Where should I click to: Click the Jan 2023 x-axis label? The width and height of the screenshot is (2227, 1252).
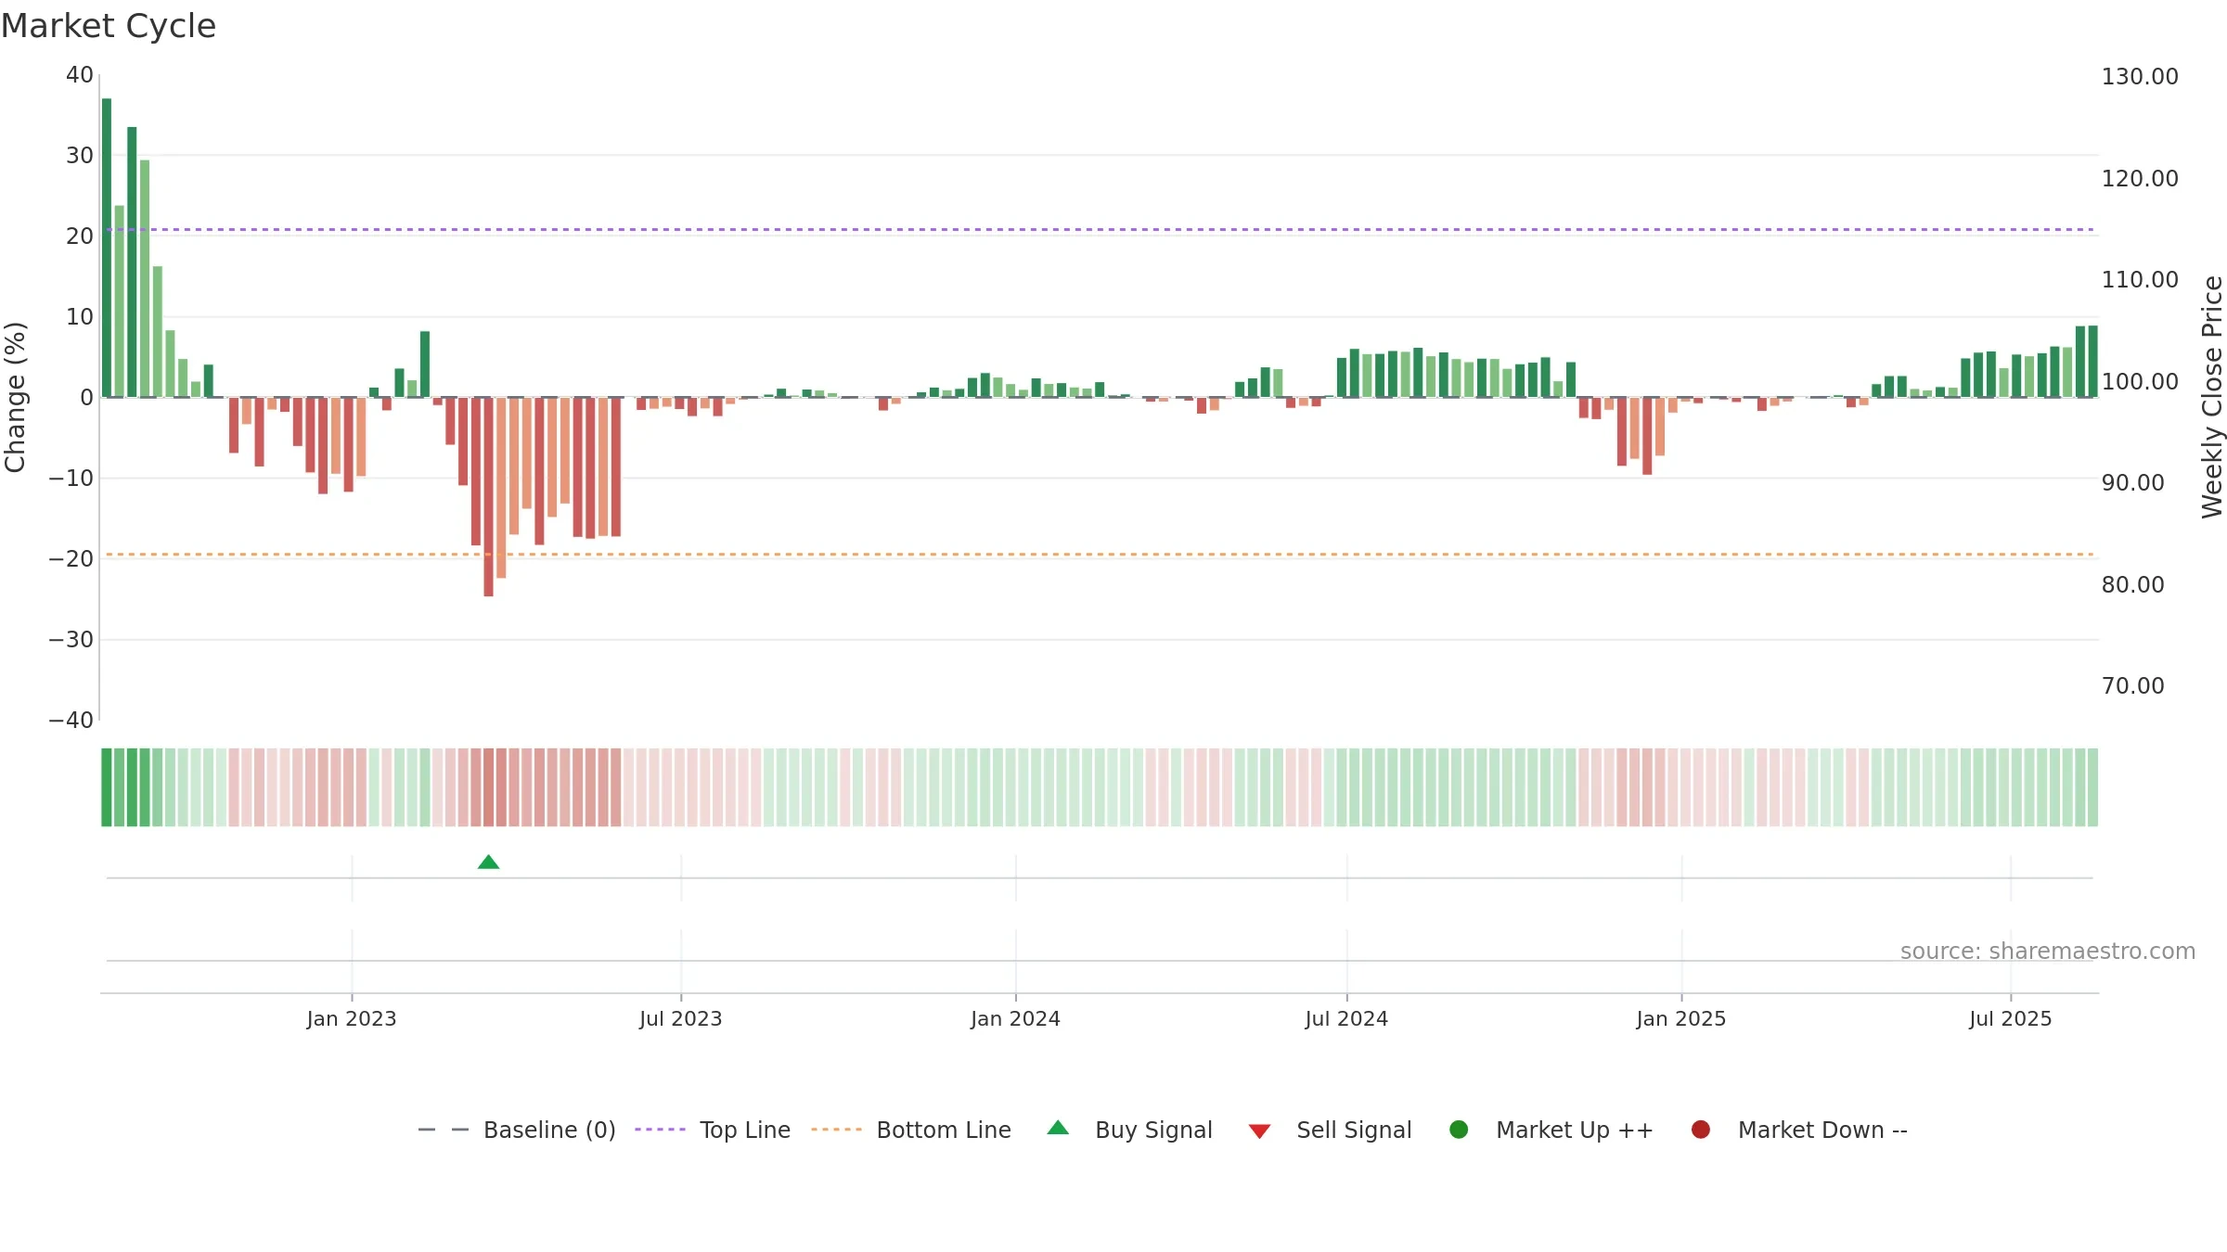[x=352, y=1018]
